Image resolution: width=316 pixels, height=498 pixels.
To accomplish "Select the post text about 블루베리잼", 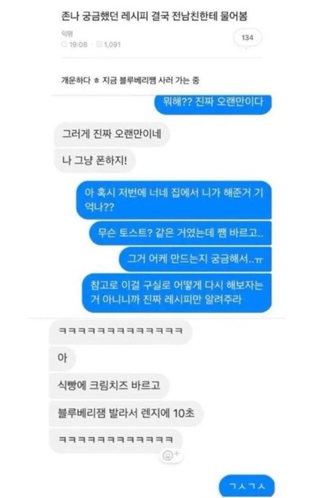I will pos(130,80).
